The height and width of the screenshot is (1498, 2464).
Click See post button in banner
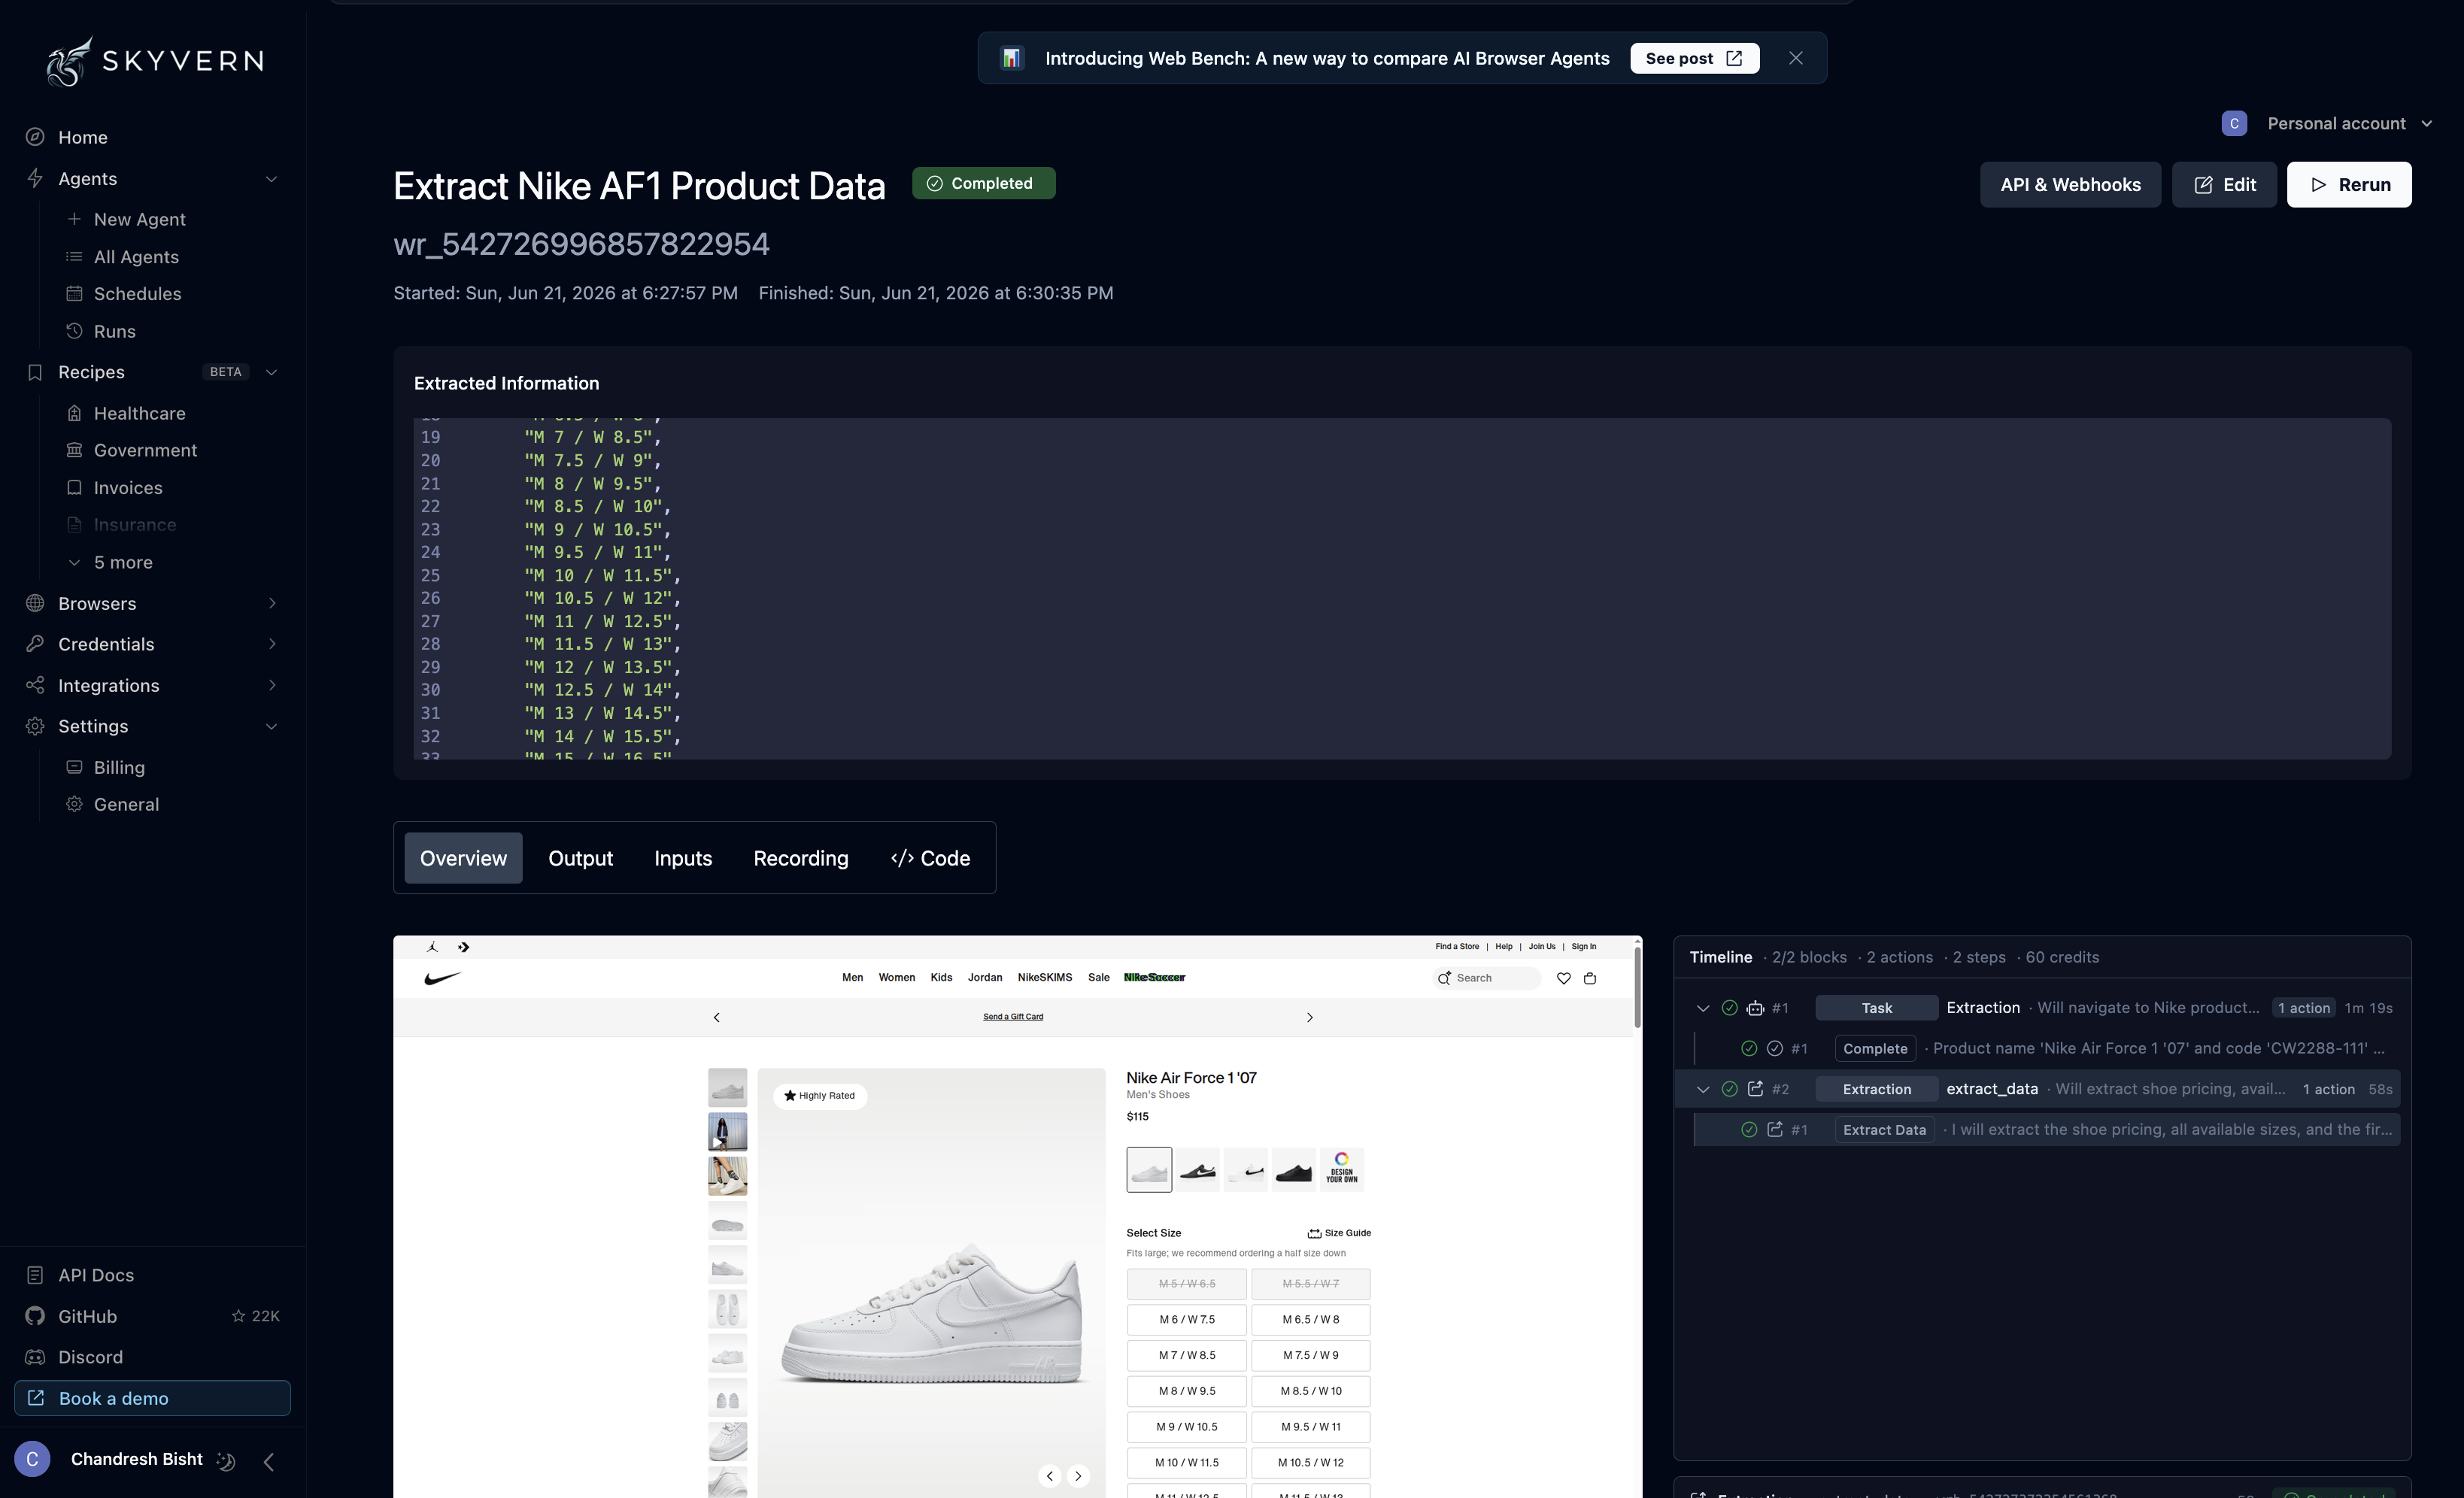(x=1694, y=58)
